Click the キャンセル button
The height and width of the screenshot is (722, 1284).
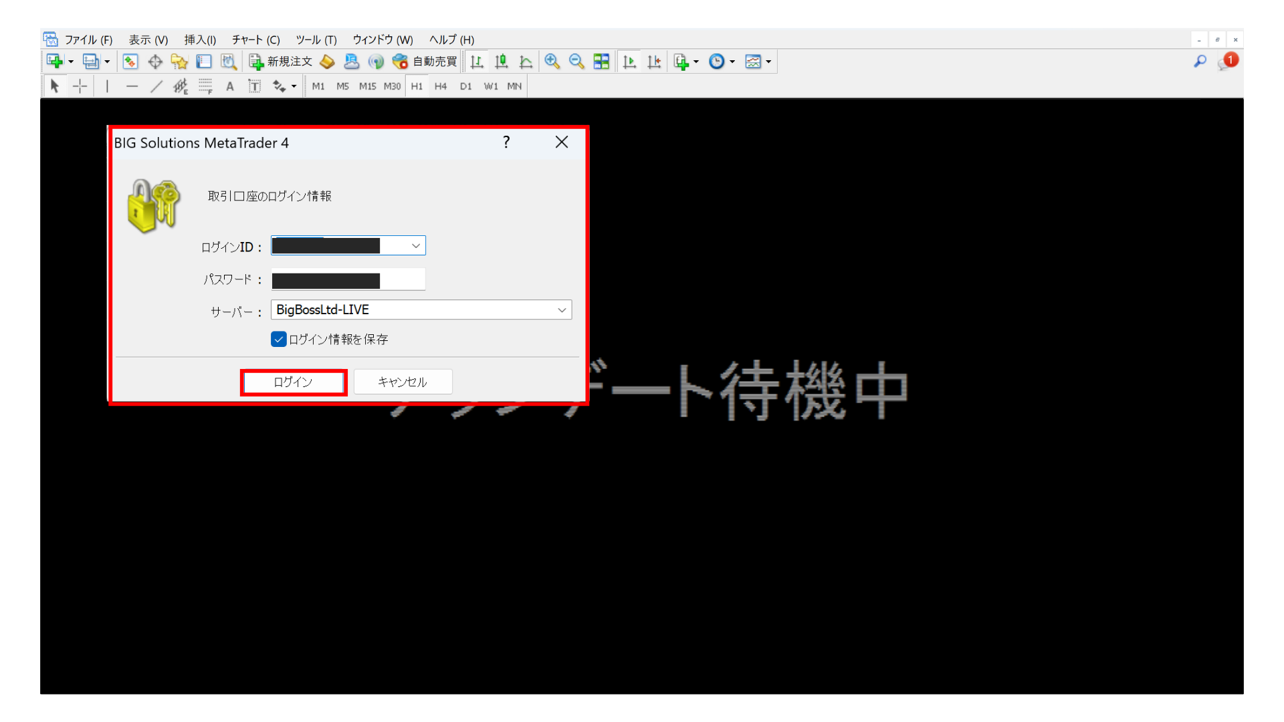tap(403, 382)
